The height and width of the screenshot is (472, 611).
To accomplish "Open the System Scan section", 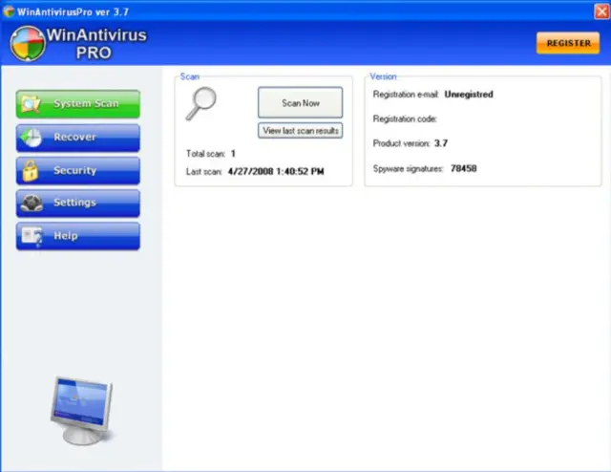I will click(x=78, y=104).
